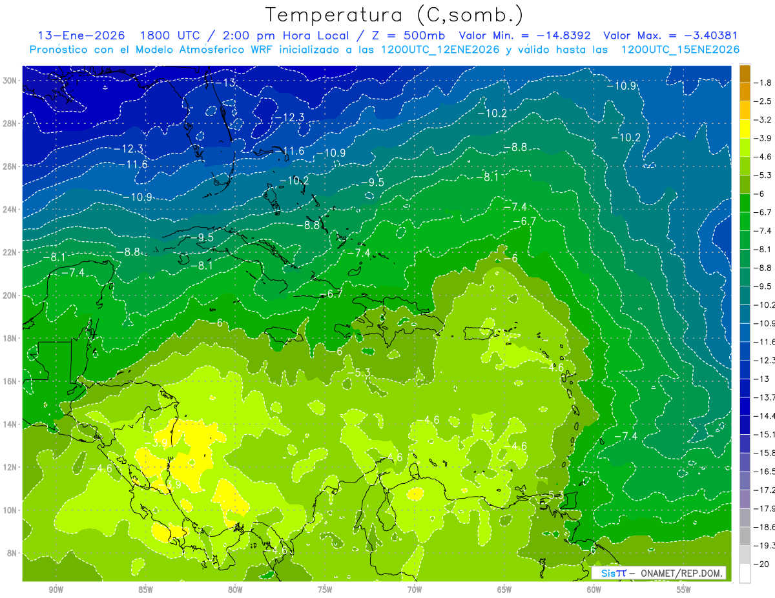
Task: Click the dark orange top swatch of colorbar
Action: [x=745, y=74]
